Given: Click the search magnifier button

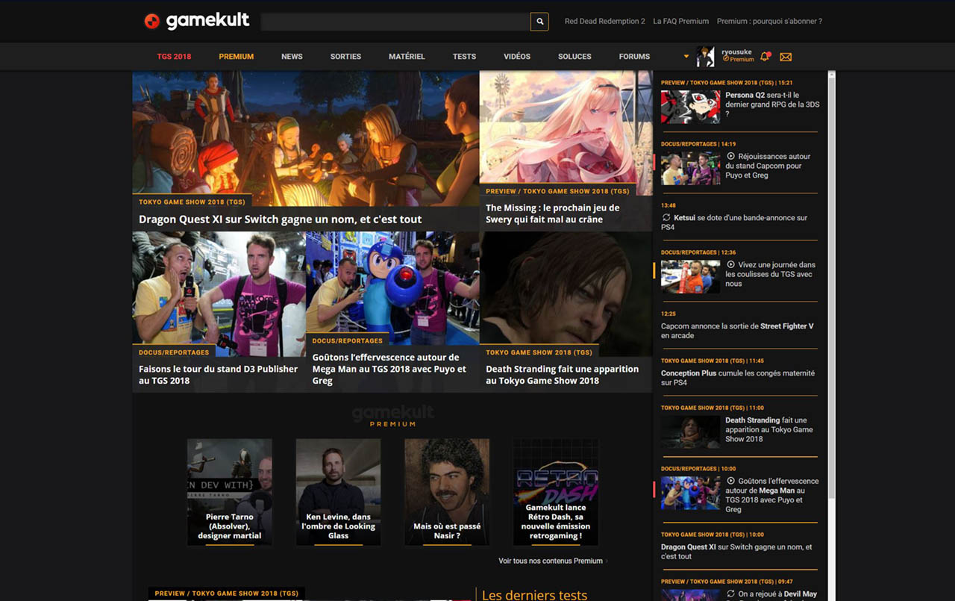Looking at the screenshot, I should (539, 22).
